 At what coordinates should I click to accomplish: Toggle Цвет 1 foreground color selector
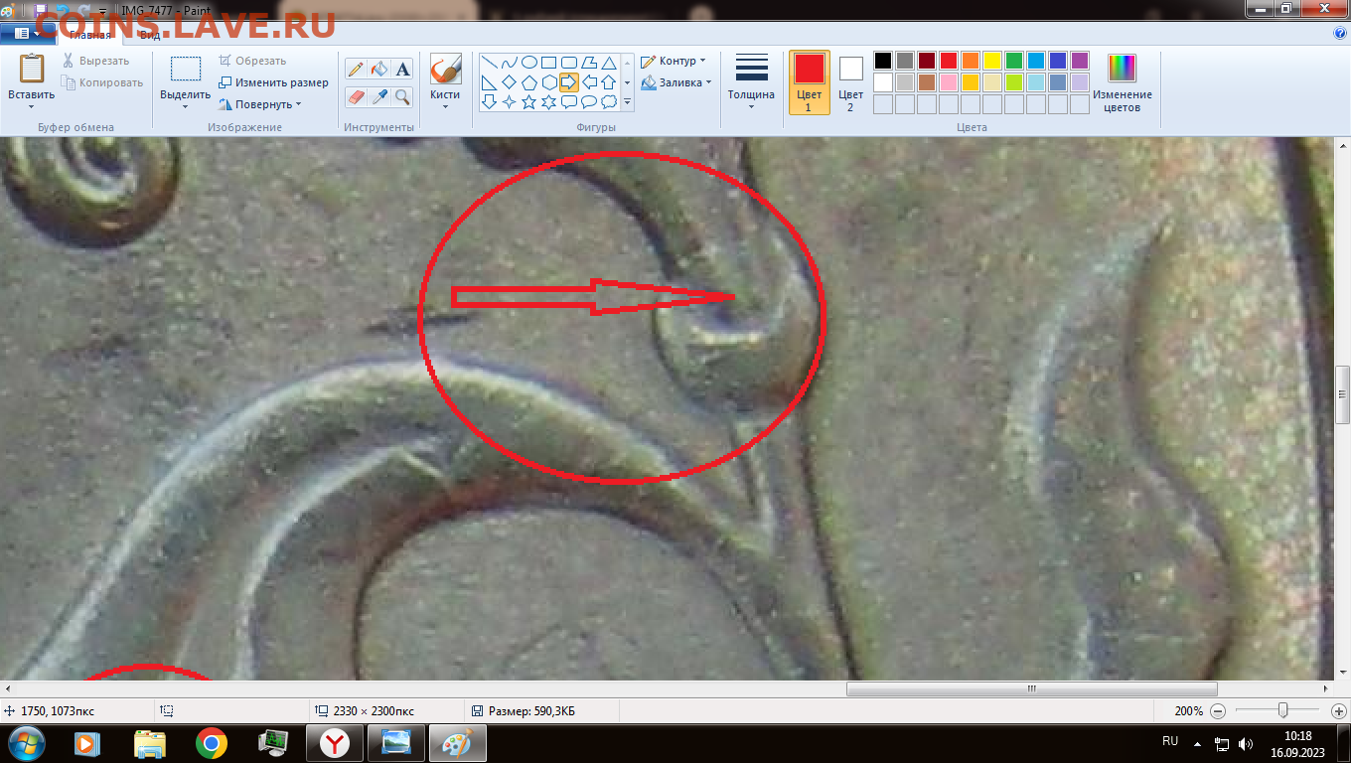point(809,82)
